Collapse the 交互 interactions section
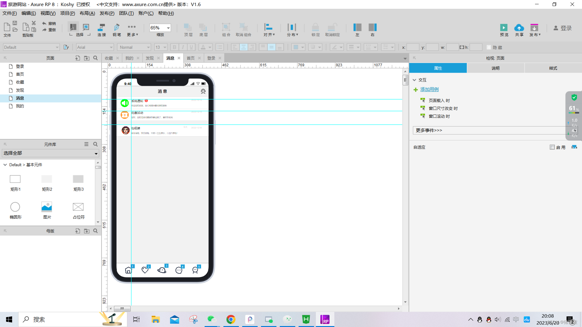The image size is (582, 327). pyautogui.click(x=414, y=80)
